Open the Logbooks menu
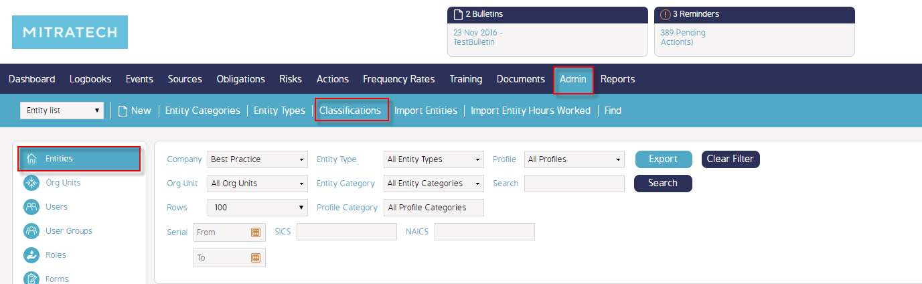The image size is (922, 284). [x=90, y=79]
